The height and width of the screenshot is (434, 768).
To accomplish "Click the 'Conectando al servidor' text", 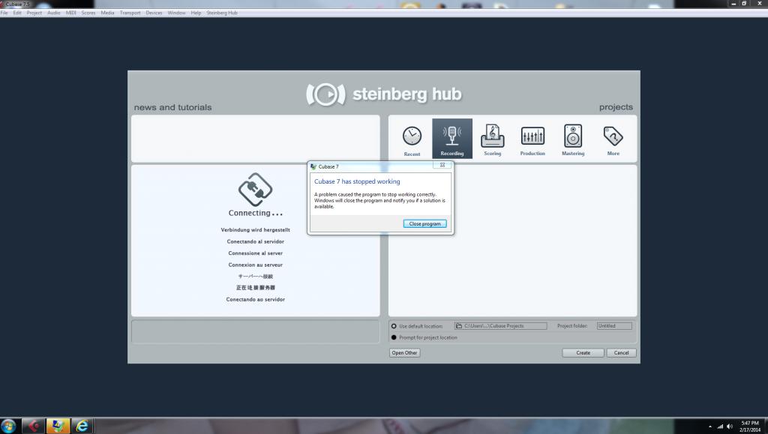I will click(255, 241).
